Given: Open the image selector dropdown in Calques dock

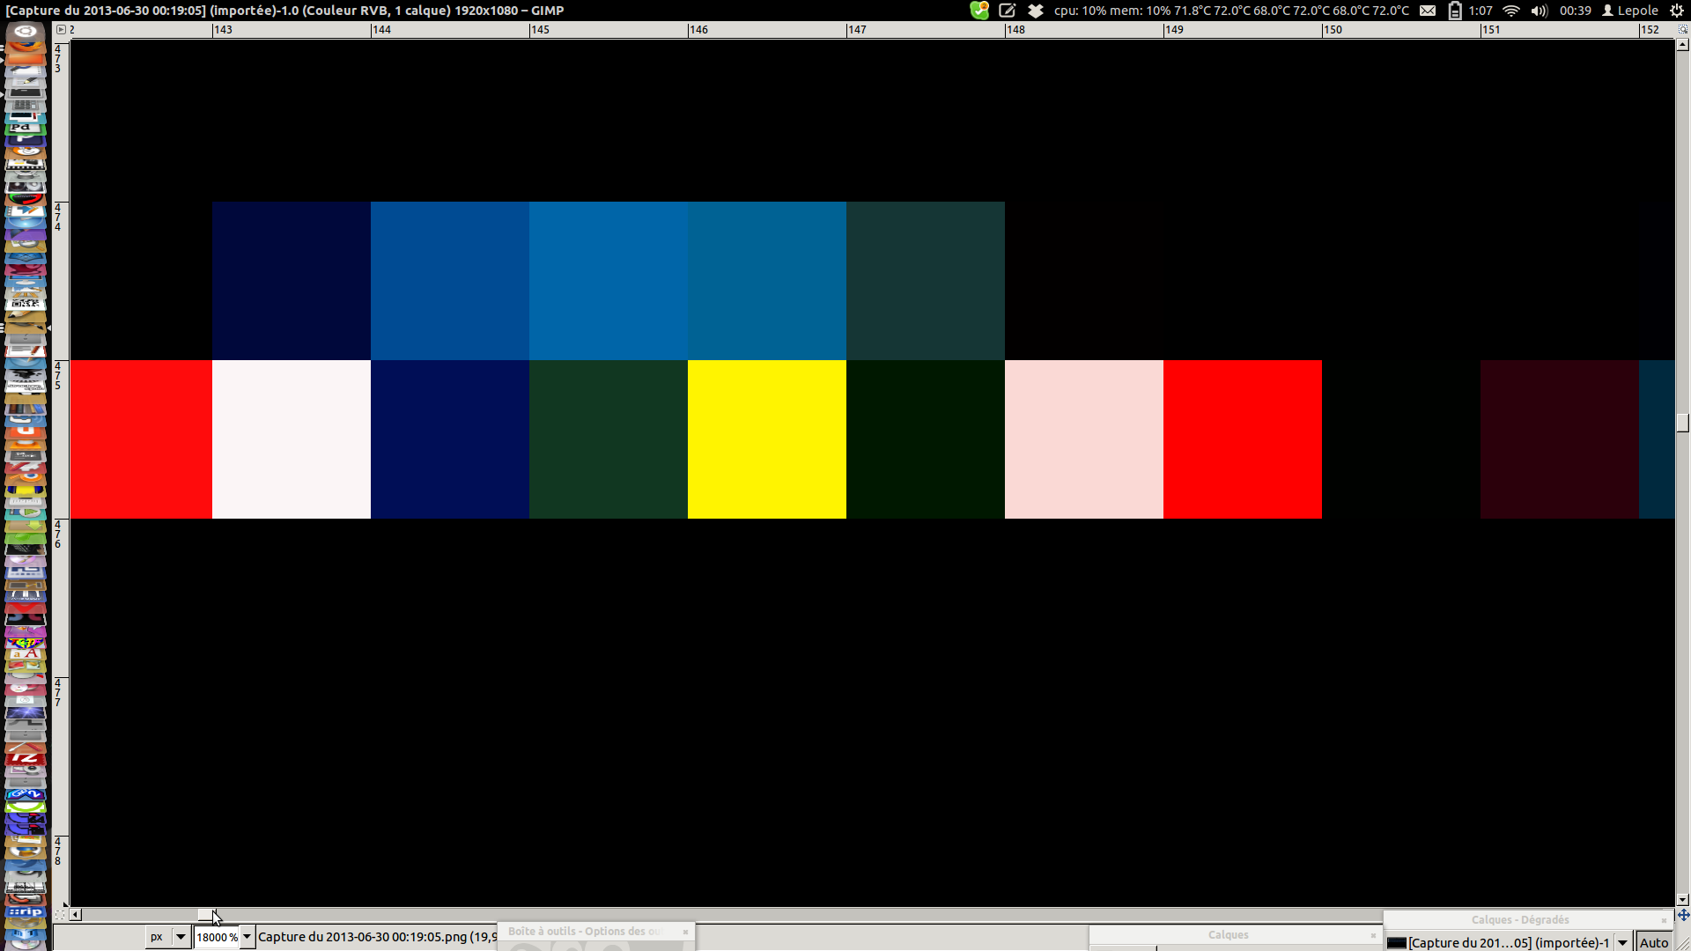Looking at the screenshot, I should pos(1622,942).
